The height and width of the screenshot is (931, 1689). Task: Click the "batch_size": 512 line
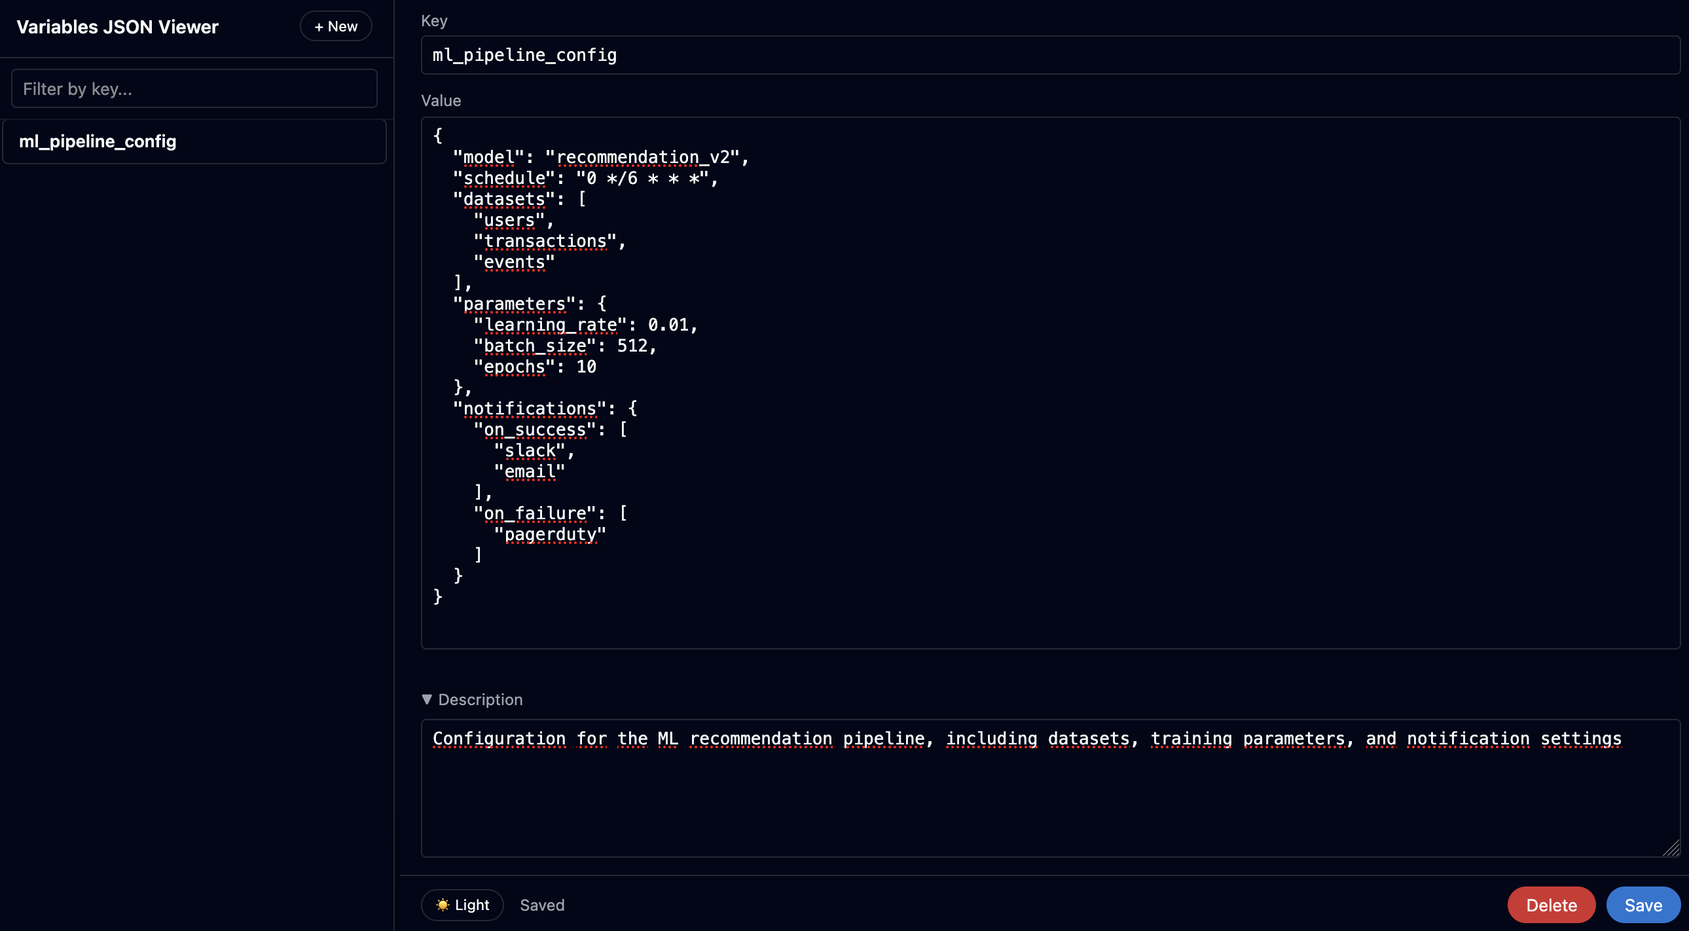coord(565,346)
